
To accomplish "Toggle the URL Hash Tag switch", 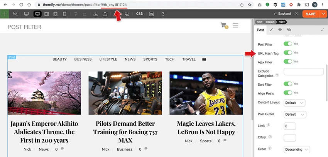I will [x=288, y=52].
